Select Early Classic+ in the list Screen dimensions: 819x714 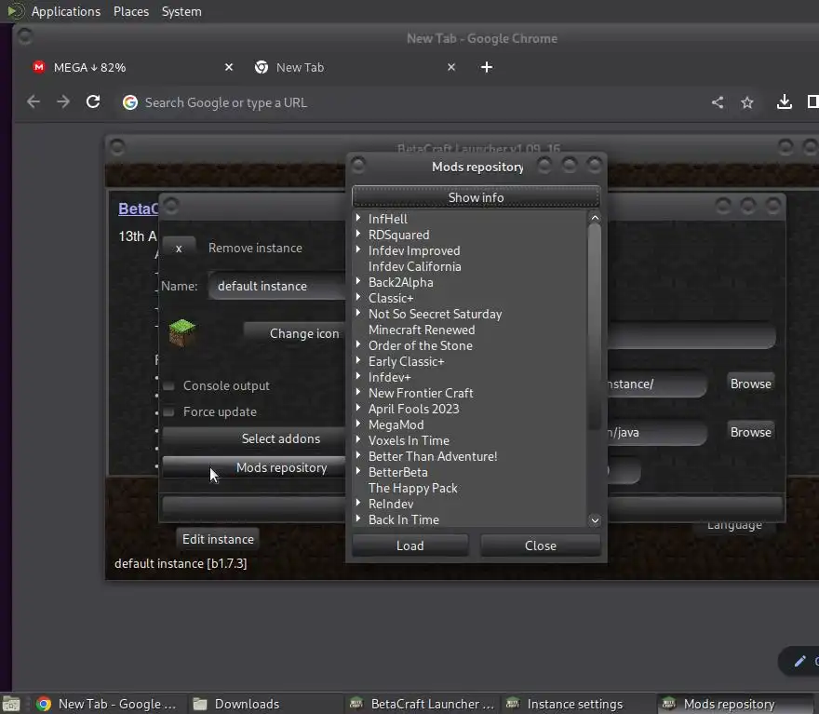406,361
